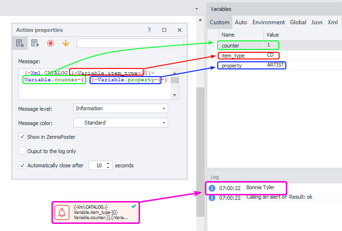Click info icon beside Bonnie Tyler log entry
The width and height of the screenshot is (342, 231).
212,188
